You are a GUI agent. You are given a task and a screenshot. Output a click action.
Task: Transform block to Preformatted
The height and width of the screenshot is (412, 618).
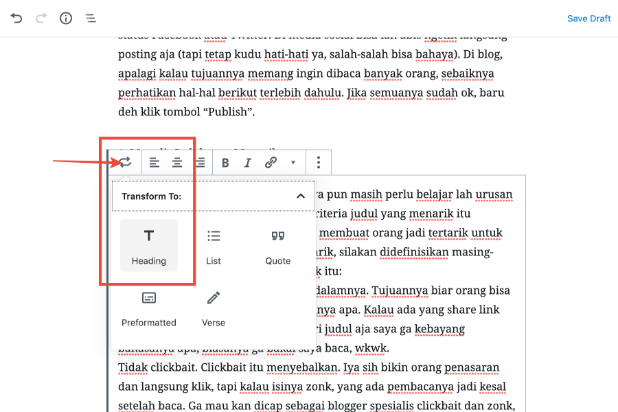149,309
